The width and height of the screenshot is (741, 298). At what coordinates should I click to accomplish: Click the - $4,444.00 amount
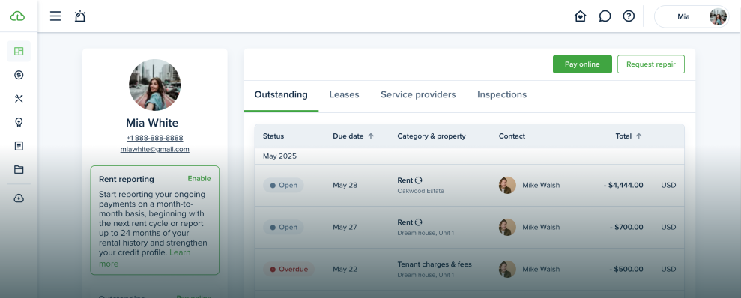pyautogui.click(x=623, y=185)
